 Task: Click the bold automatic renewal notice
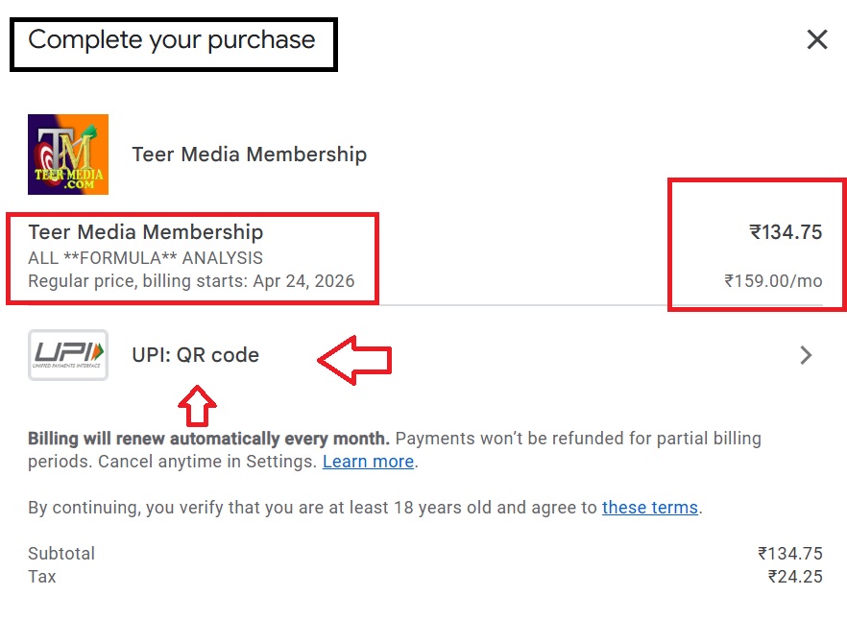[x=208, y=439]
